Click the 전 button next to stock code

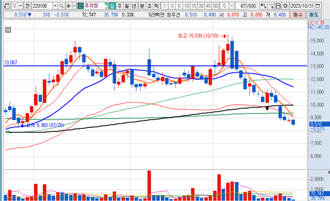click(x=27, y=6)
